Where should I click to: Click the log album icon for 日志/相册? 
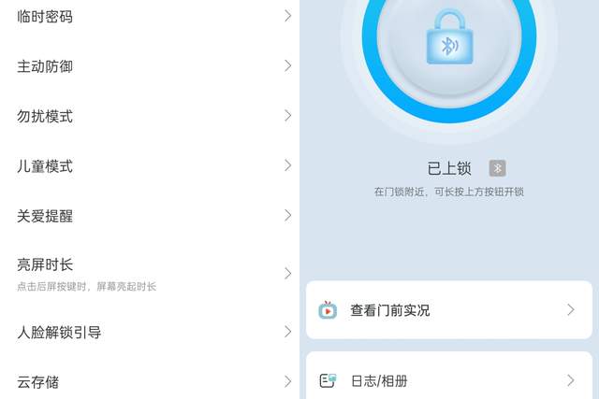[x=328, y=380]
